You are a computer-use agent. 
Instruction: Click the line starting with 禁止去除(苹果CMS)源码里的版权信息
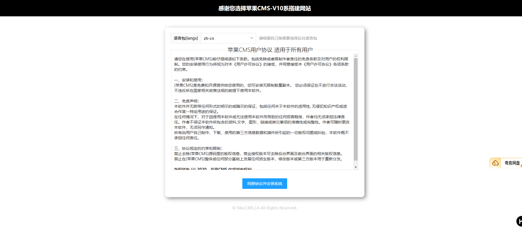coord(259,154)
